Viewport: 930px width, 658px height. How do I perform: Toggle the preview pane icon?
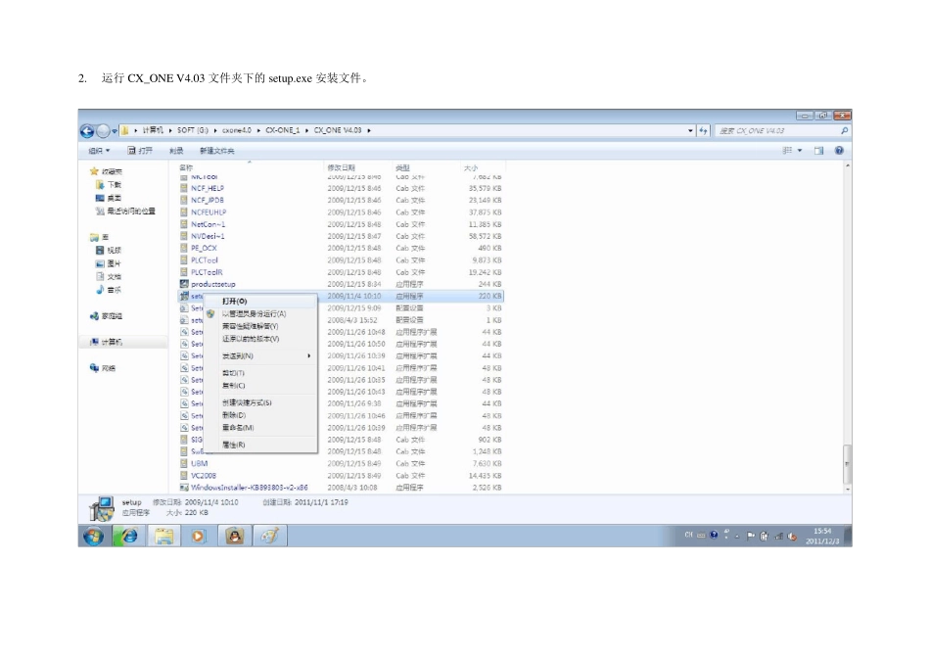(x=818, y=151)
